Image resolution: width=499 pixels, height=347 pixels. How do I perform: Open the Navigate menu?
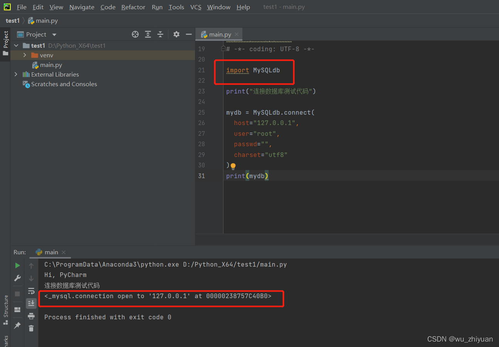point(82,7)
